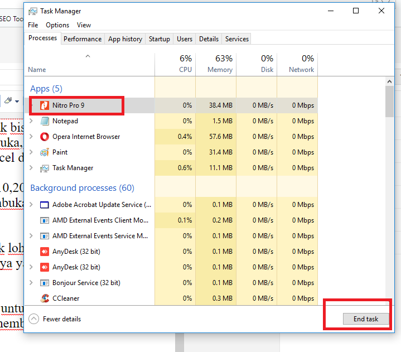Expand Adobe Acrobat Update Service entry

tap(31, 204)
